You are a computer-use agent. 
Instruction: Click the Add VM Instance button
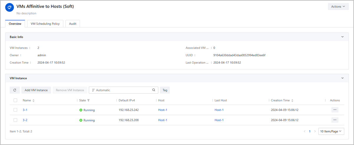pos(36,90)
